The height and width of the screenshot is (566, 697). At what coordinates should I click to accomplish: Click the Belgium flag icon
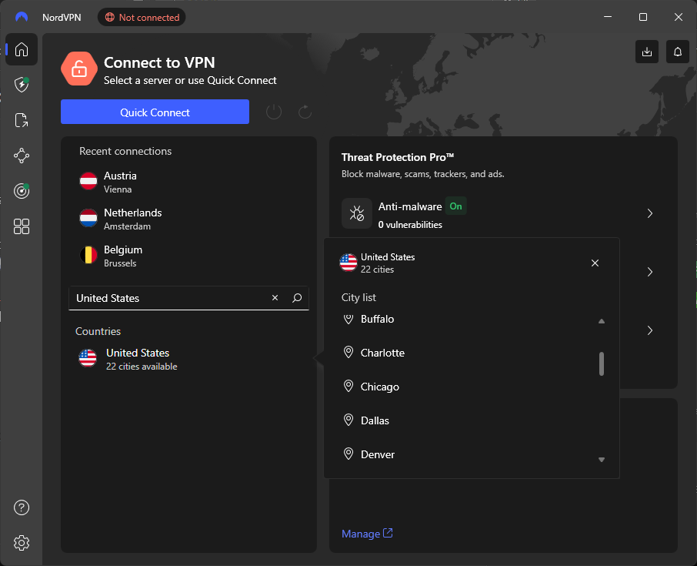[88, 255]
